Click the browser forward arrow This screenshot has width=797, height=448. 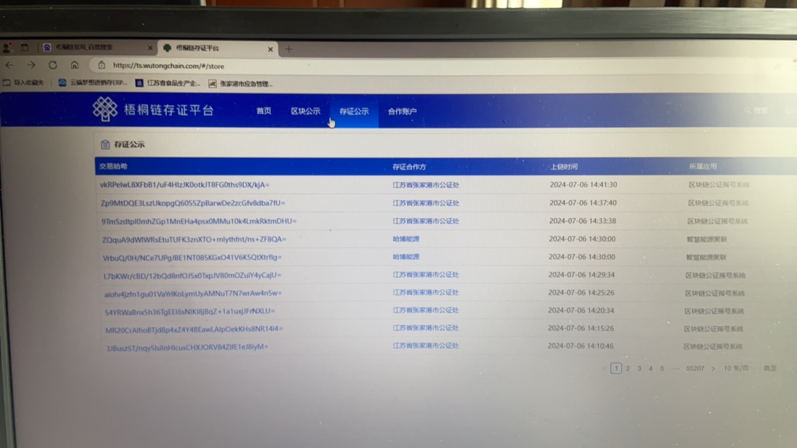31,65
